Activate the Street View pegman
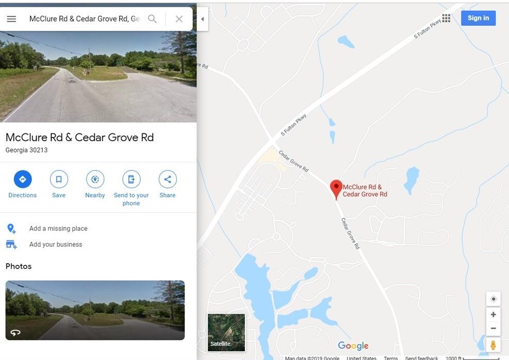The width and height of the screenshot is (509, 360). tap(493, 345)
